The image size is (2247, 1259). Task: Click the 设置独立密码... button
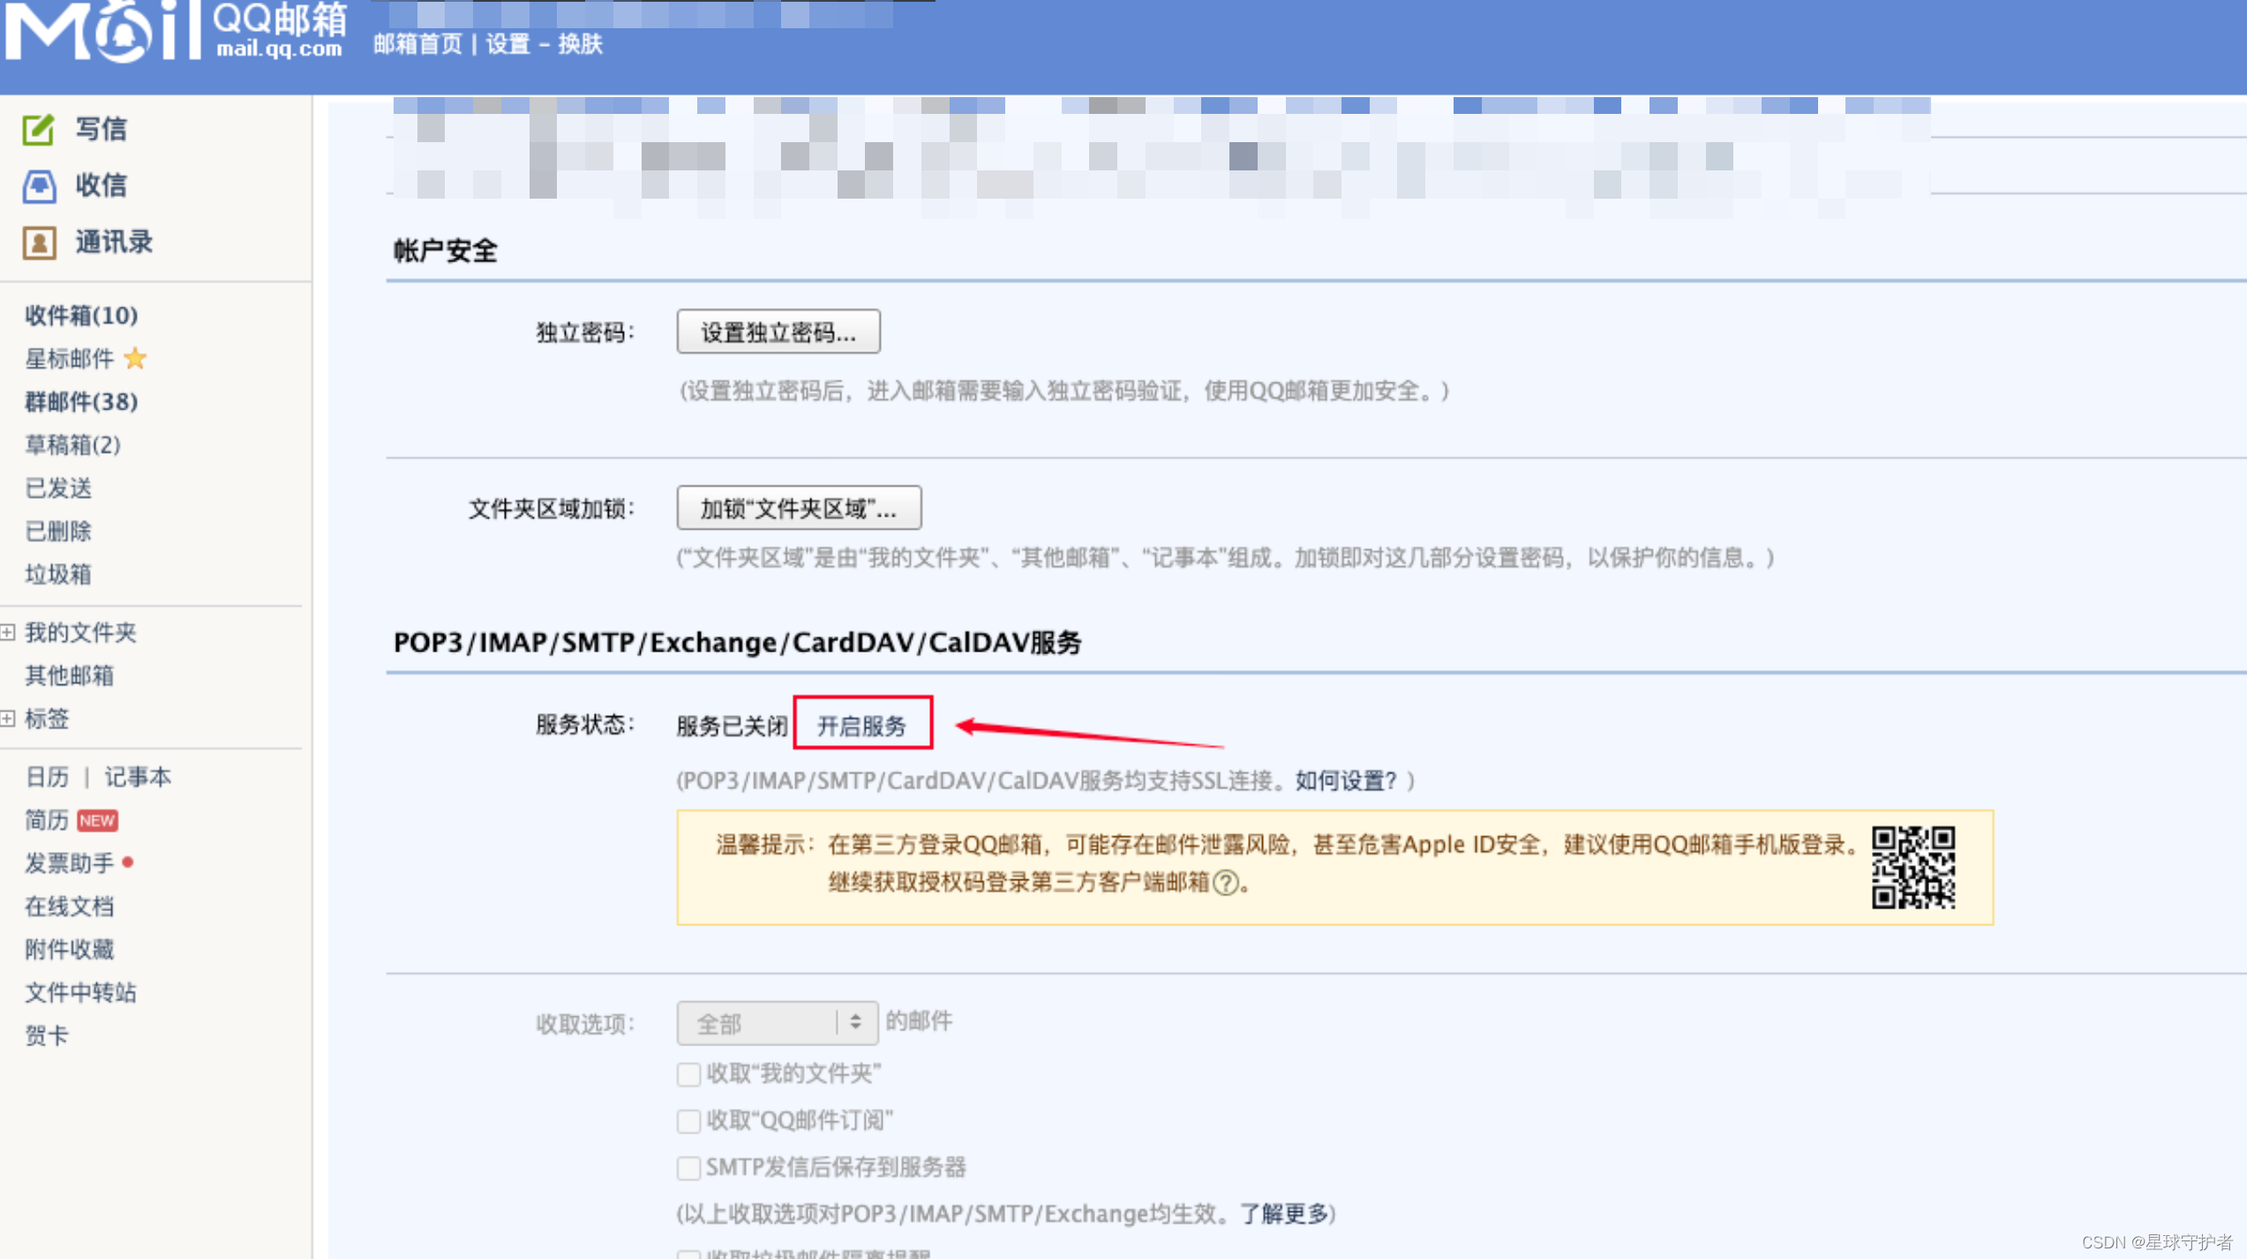[x=778, y=332]
